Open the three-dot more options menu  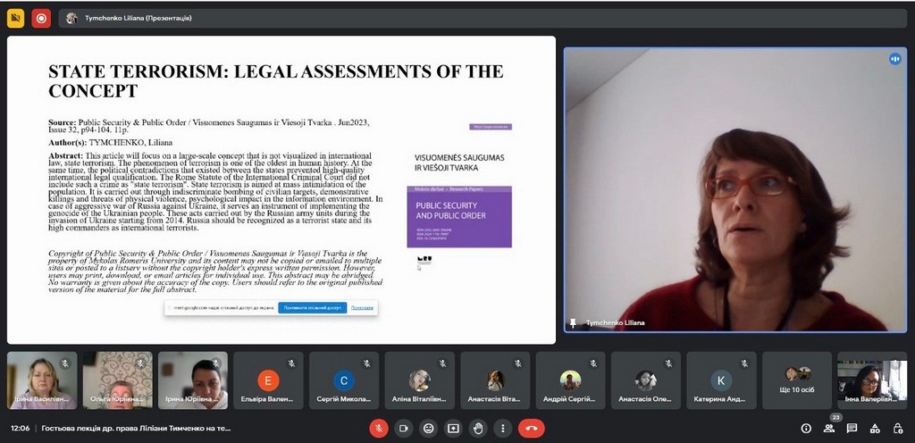pos(503,428)
